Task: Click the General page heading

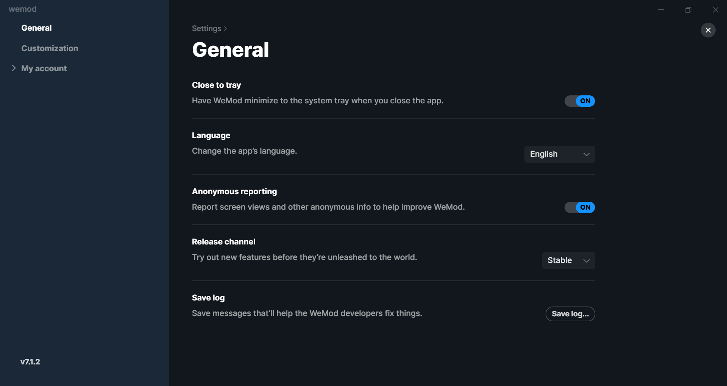Action: click(231, 50)
